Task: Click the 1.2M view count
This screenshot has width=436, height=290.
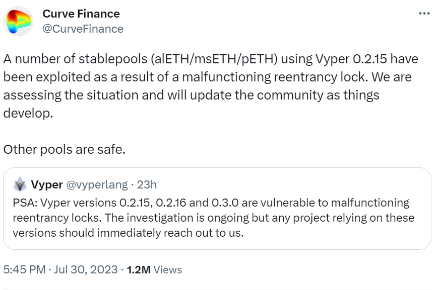Action: 139,269
